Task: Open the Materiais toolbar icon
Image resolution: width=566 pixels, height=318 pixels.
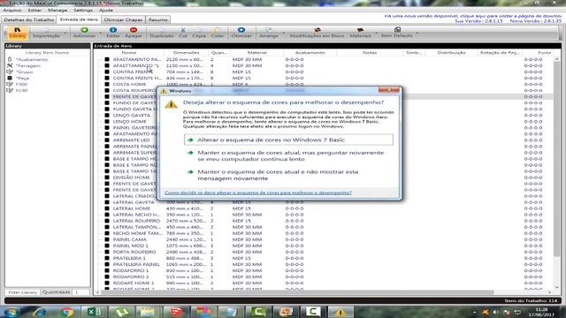Action: click(360, 33)
